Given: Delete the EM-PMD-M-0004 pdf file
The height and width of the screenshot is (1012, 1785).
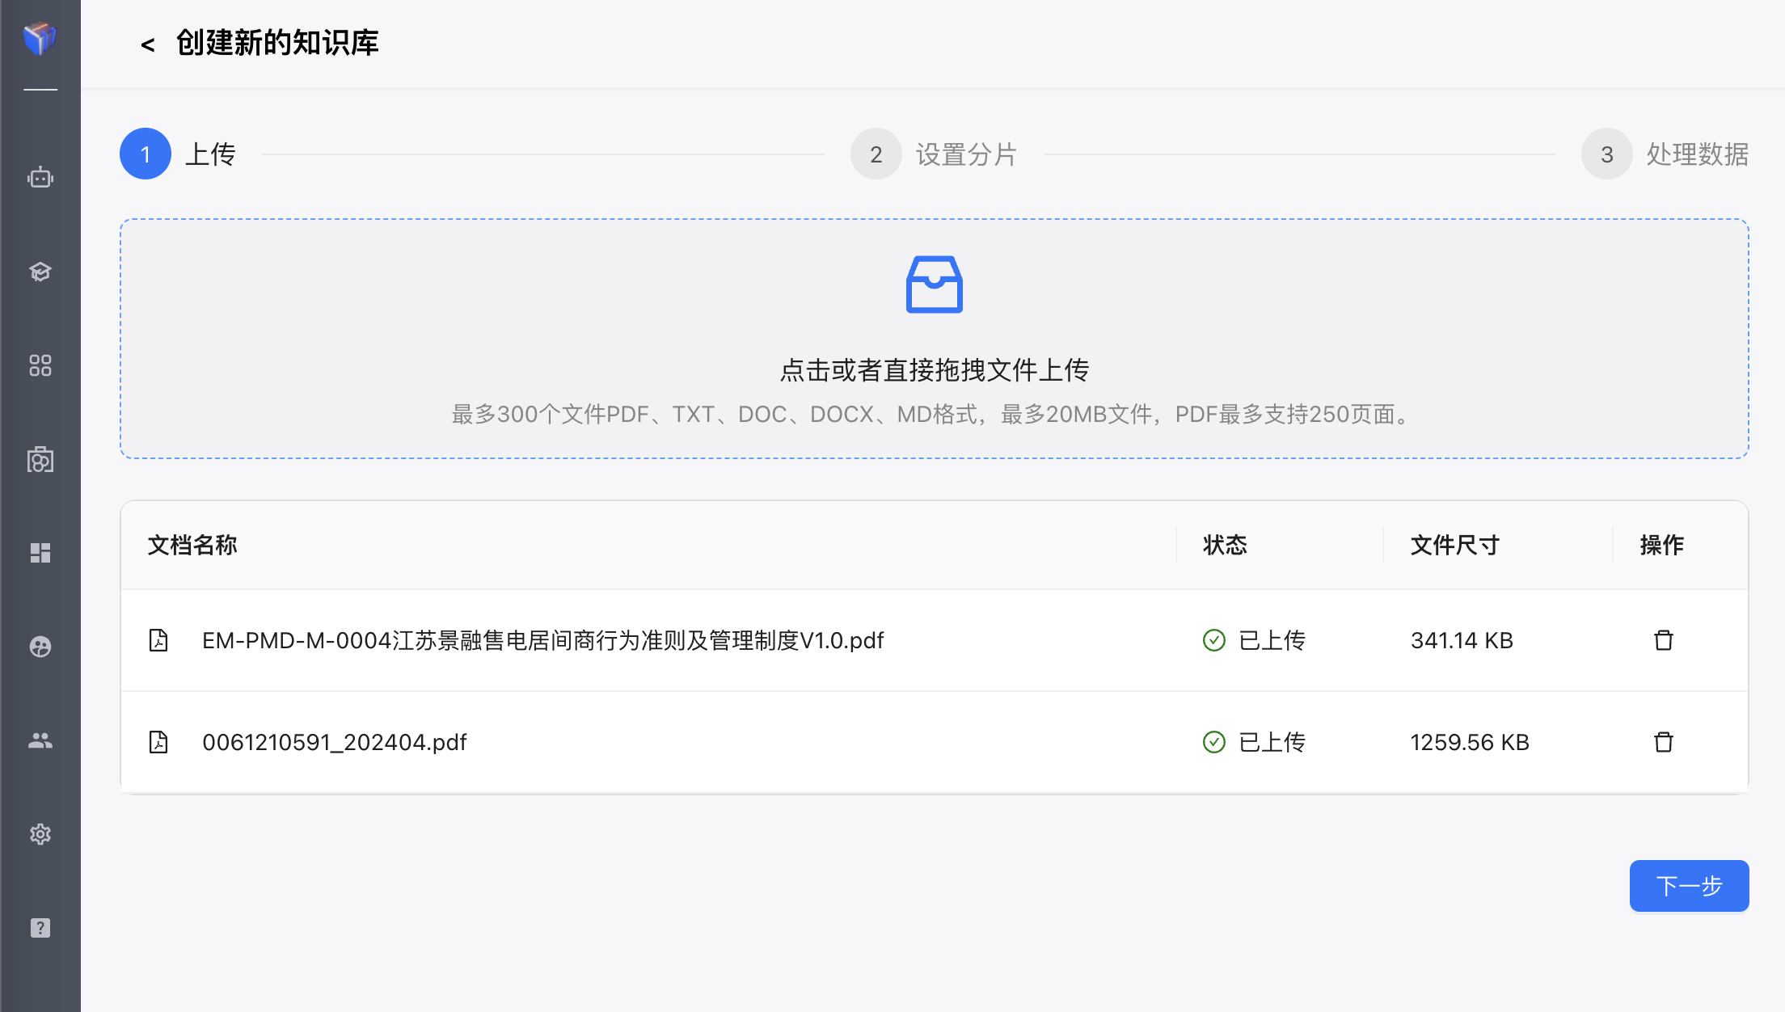Looking at the screenshot, I should click(1663, 640).
